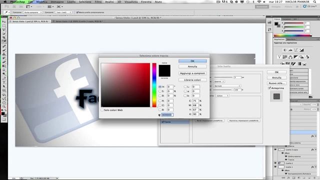Toggle the Anteprima checkbox

pyautogui.click(x=269, y=88)
